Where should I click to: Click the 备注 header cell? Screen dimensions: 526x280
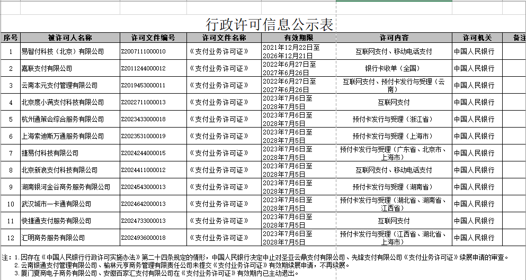(x=514, y=38)
